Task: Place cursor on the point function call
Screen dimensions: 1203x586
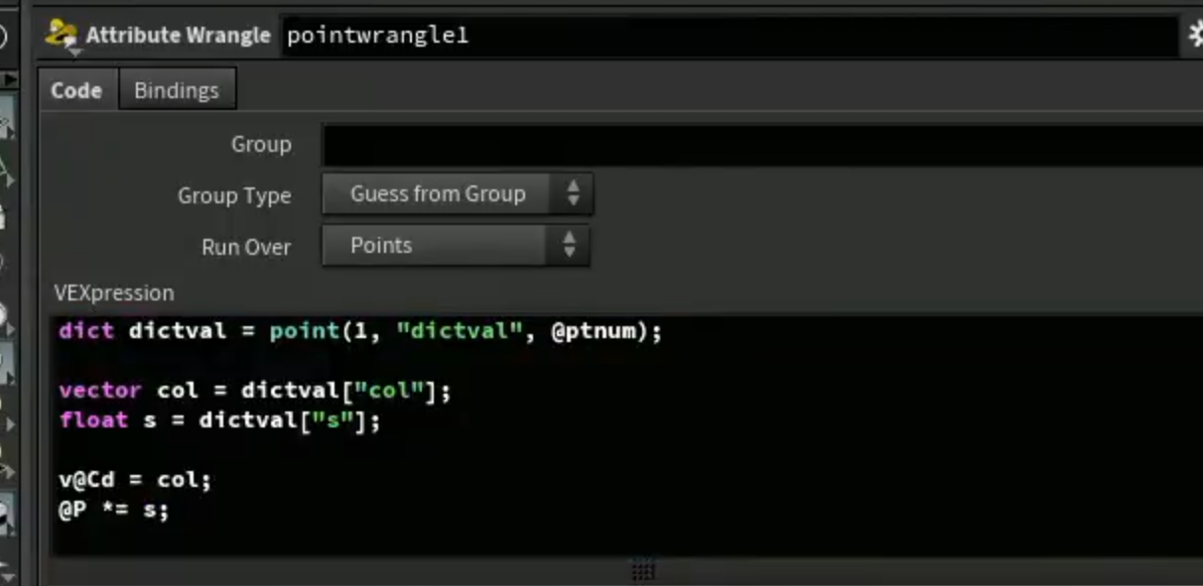Action: click(x=304, y=331)
